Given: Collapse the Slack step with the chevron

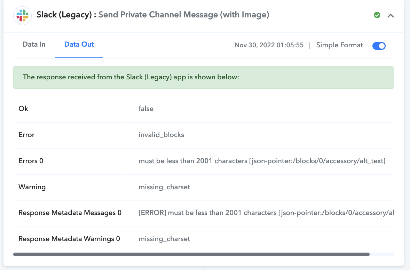Looking at the screenshot, I should pos(391,16).
